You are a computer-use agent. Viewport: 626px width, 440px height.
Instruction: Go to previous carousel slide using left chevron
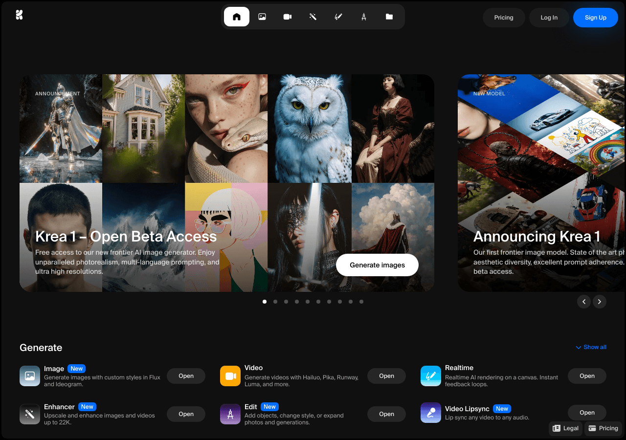click(584, 302)
